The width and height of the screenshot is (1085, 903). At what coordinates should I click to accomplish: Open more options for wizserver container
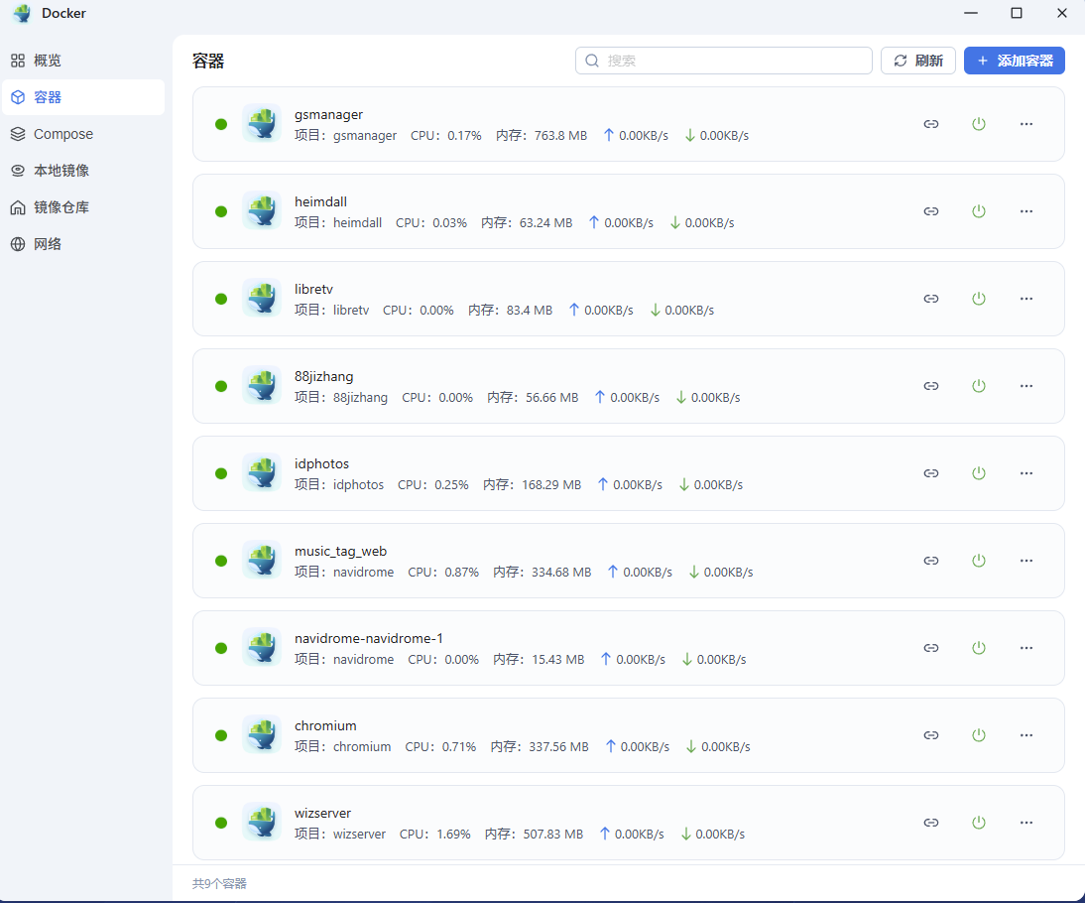pos(1026,822)
